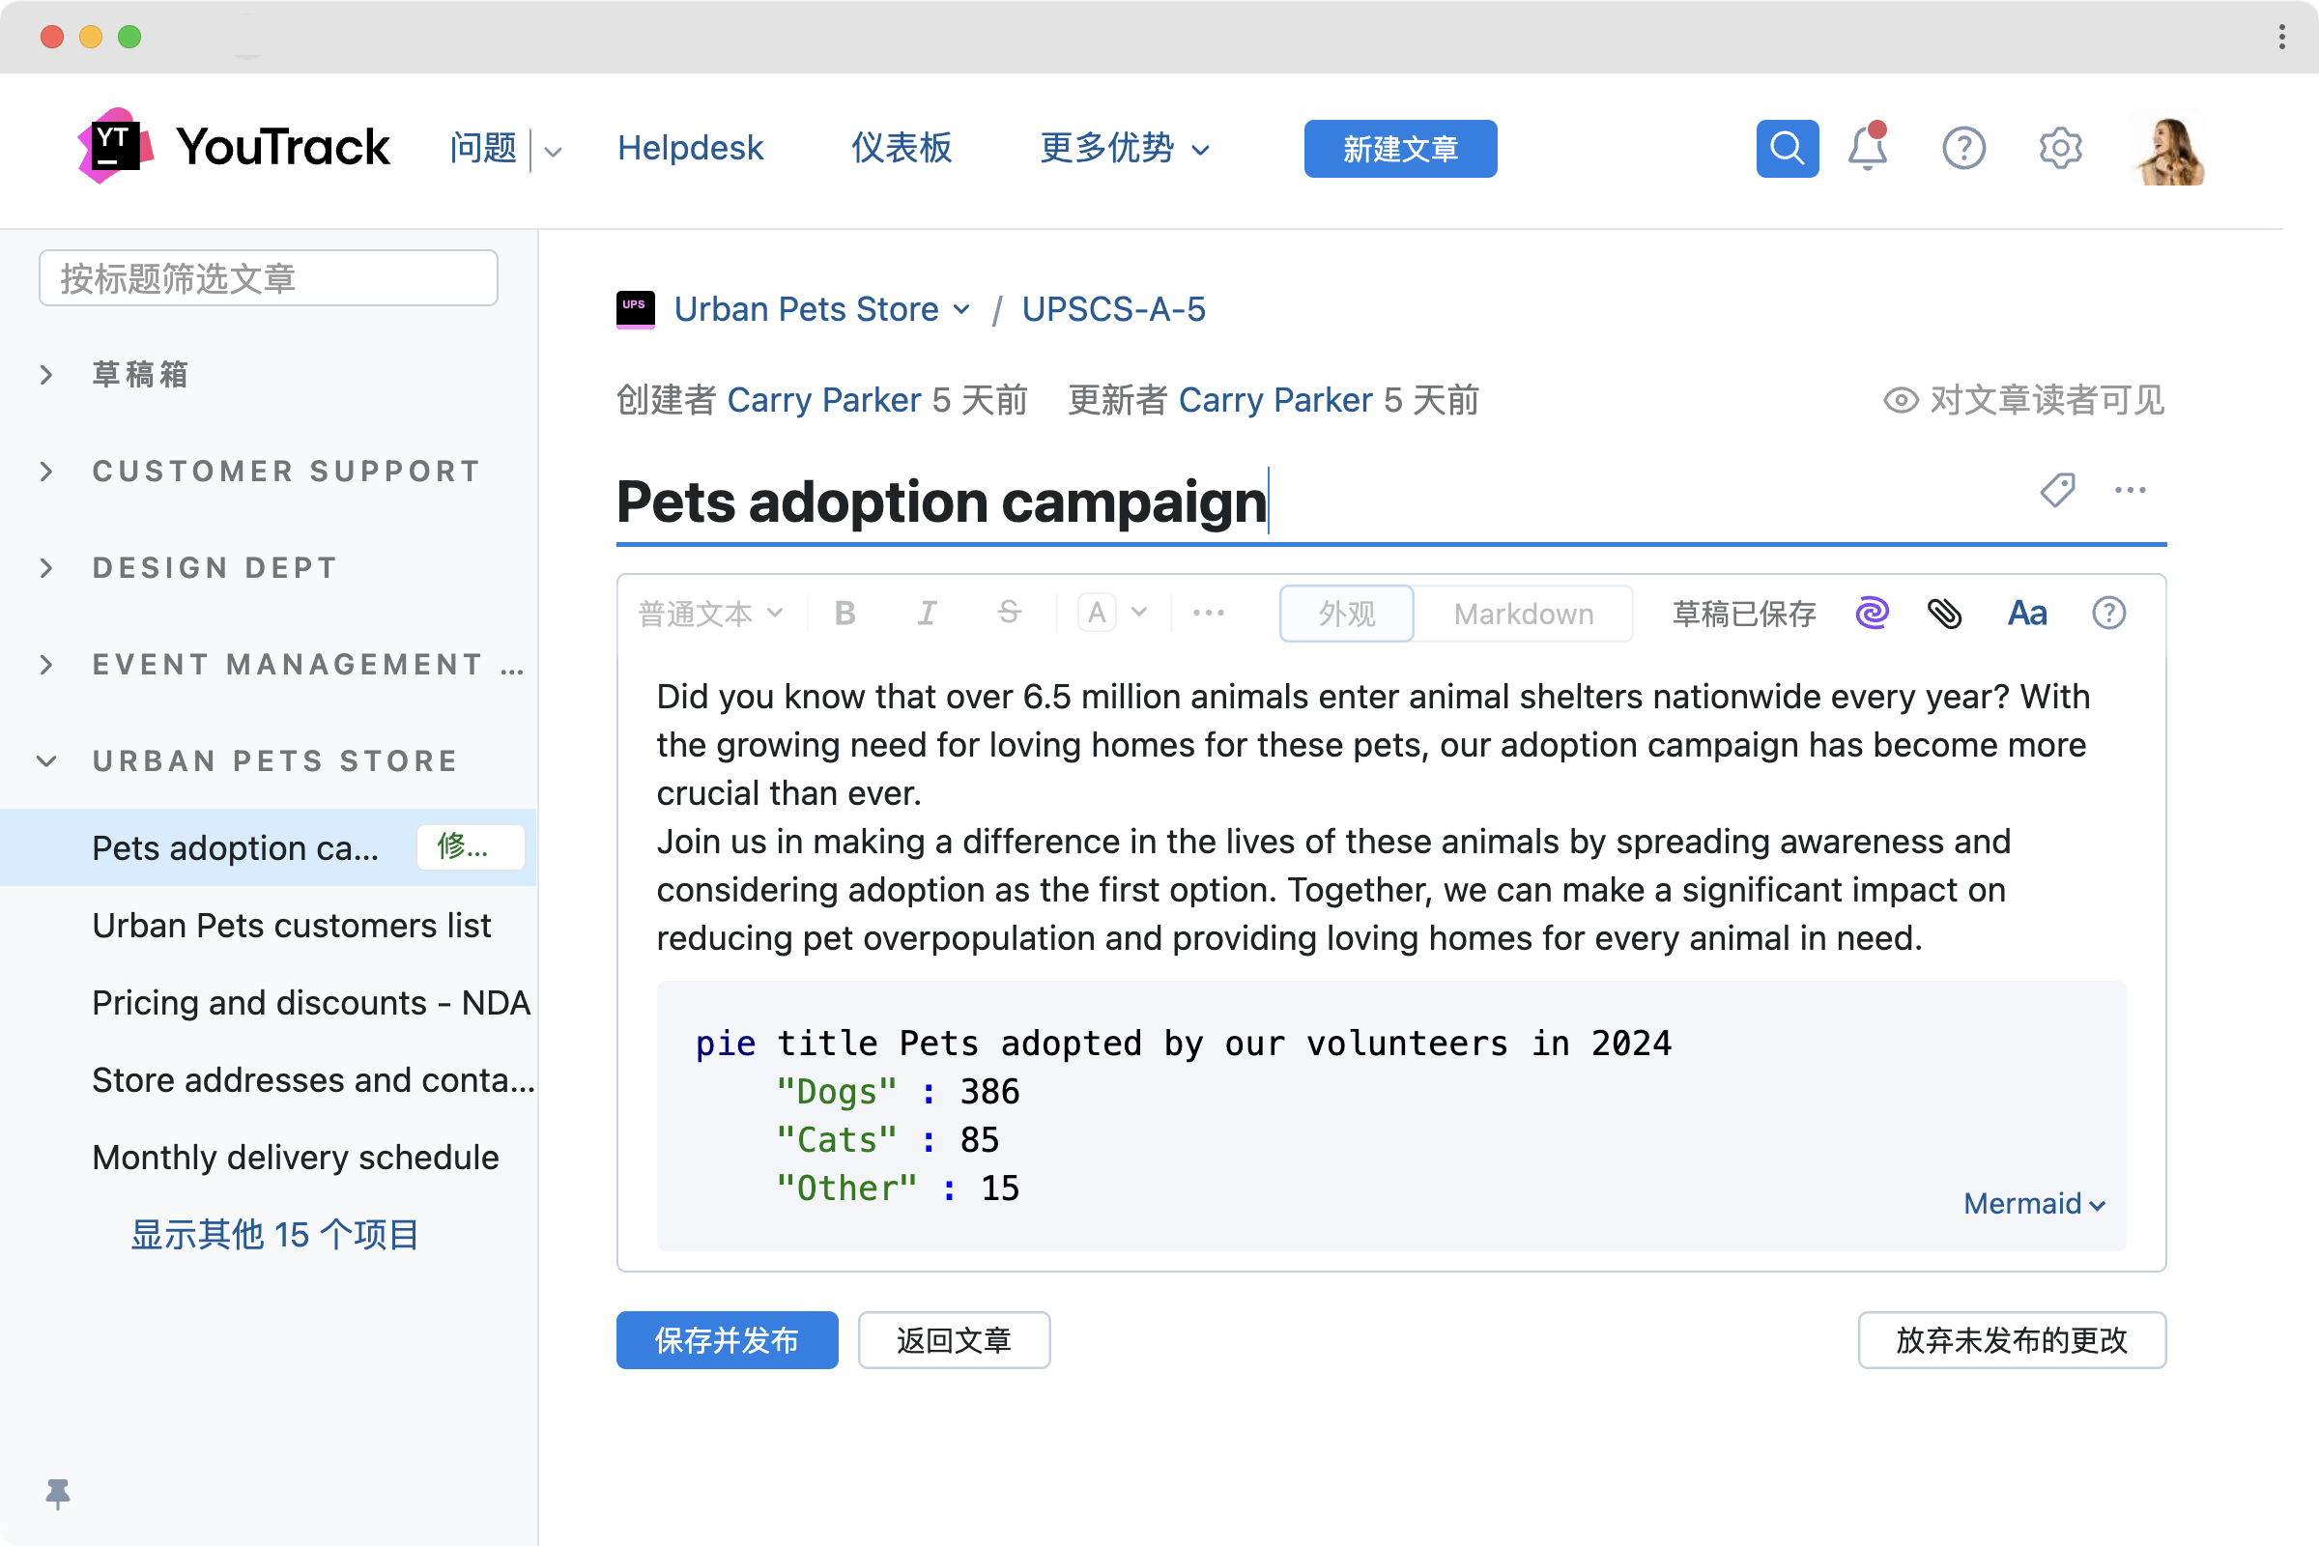The image size is (2319, 1546).
Task: Expand the Customer Support section
Action: tap(46, 472)
